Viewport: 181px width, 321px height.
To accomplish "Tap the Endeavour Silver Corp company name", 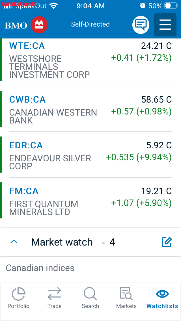I will click(x=50, y=162).
